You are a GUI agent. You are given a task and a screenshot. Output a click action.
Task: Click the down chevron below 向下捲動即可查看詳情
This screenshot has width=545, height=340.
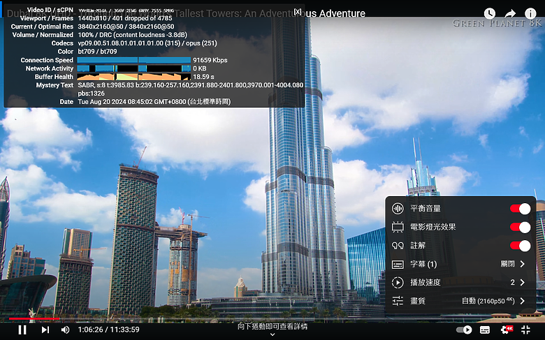pyautogui.click(x=272, y=335)
